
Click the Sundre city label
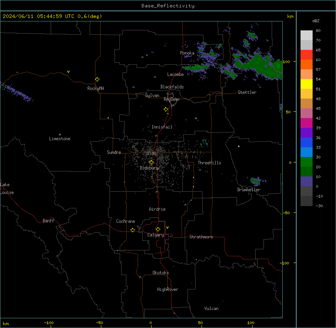(x=114, y=152)
